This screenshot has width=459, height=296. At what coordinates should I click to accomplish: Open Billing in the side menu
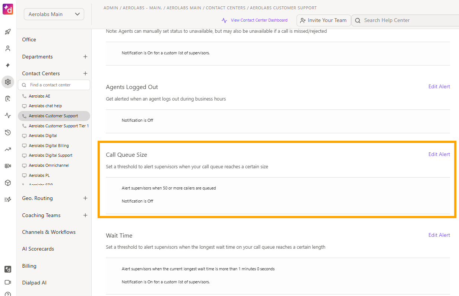tap(29, 266)
